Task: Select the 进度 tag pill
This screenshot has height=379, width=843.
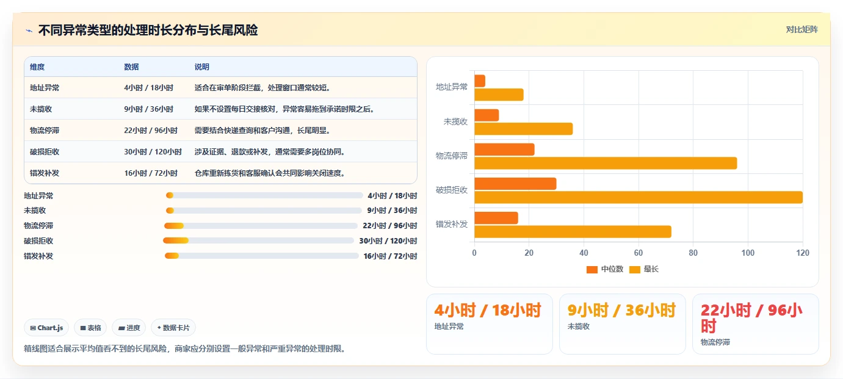Action: tap(129, 328)
